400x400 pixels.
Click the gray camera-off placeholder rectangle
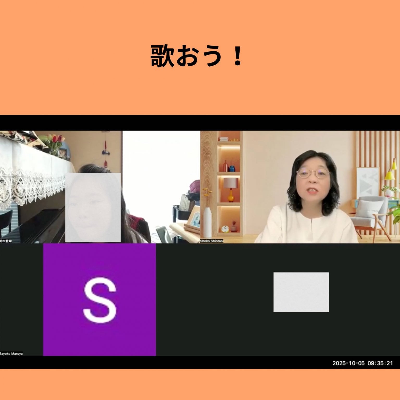(302, 292)
